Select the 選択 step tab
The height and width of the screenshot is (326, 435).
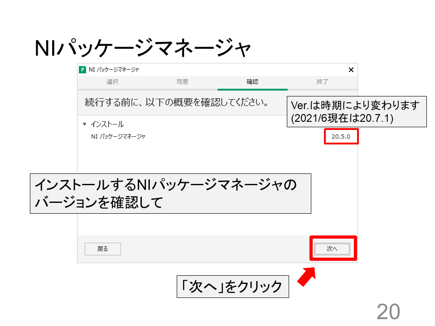112,82
